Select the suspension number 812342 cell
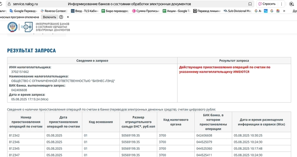The height and width of the screenshot is (157, 297). click(14, 135)
